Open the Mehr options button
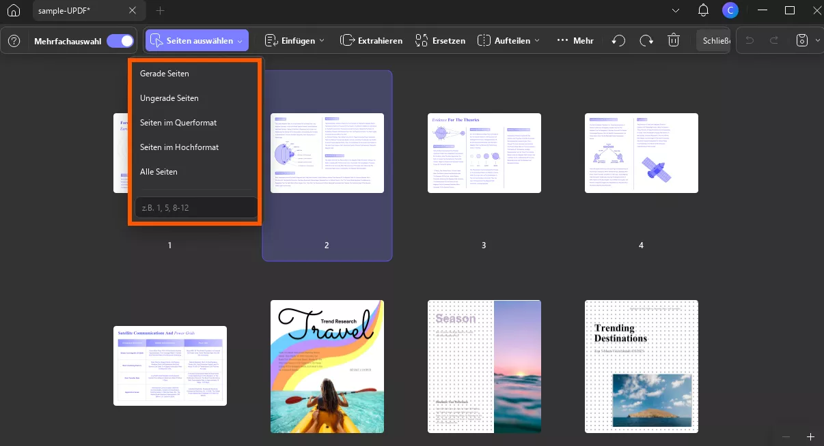 [x=575, y=41]
